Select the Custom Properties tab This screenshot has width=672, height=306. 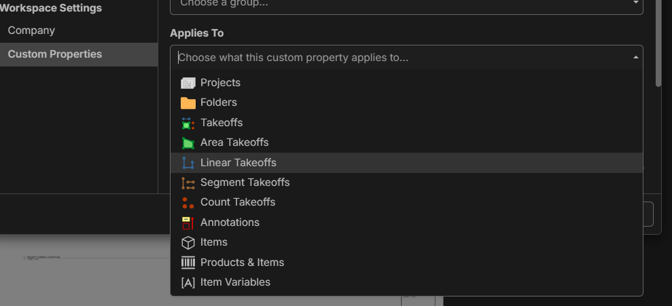click(x=55, y=54)
